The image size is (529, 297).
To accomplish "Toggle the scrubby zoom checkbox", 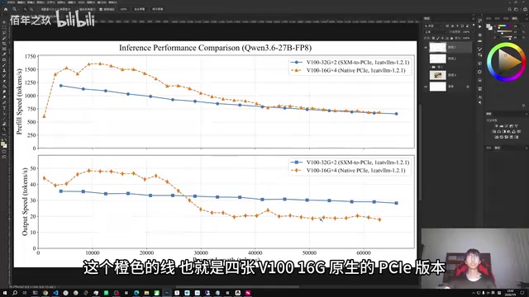I will coord(101,9).
